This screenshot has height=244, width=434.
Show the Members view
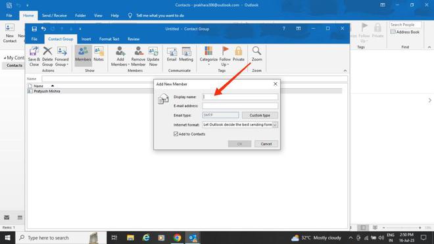(83, 55)
